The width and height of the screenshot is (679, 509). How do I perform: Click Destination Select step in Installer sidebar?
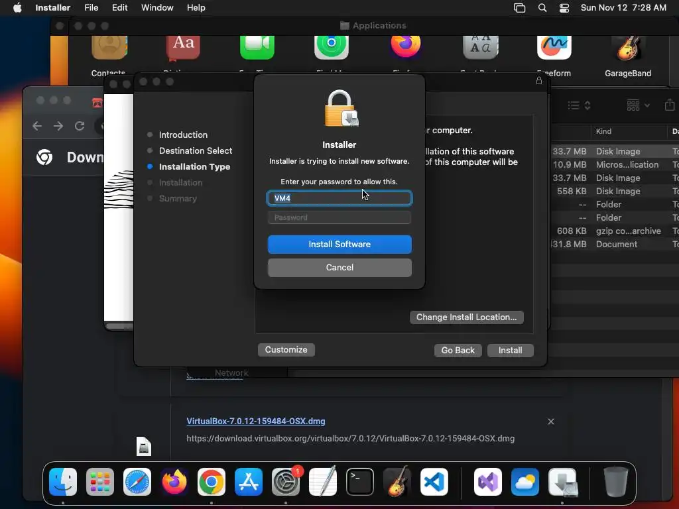pyautogui.click(x=196, y=150)
